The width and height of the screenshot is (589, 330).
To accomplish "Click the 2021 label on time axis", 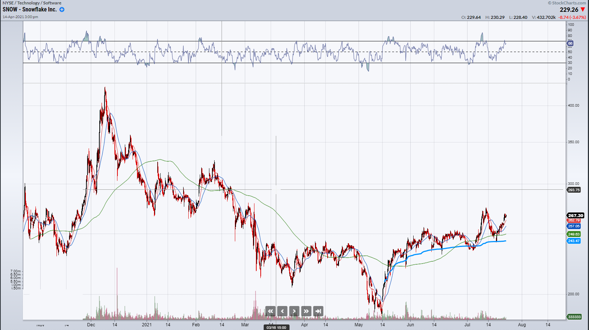I will click(147, 325).
